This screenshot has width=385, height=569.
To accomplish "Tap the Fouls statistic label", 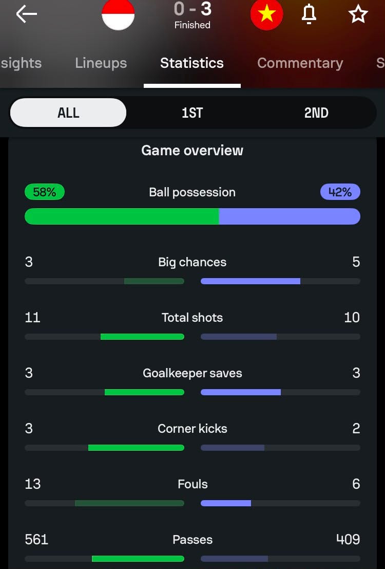I will point(192,484).
